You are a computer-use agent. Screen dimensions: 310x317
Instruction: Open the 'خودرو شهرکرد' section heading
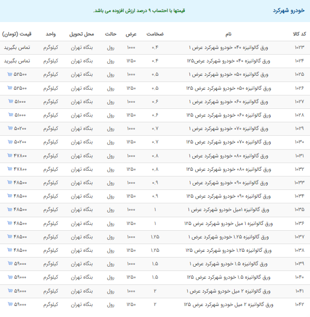coord(288,11)
